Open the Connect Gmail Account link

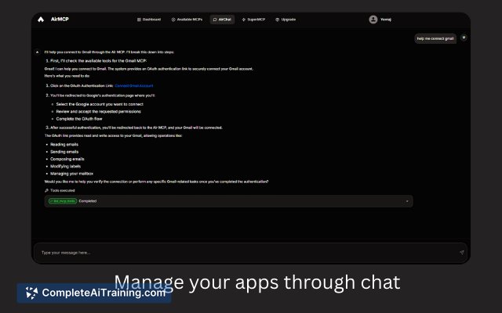click(134, 85)
